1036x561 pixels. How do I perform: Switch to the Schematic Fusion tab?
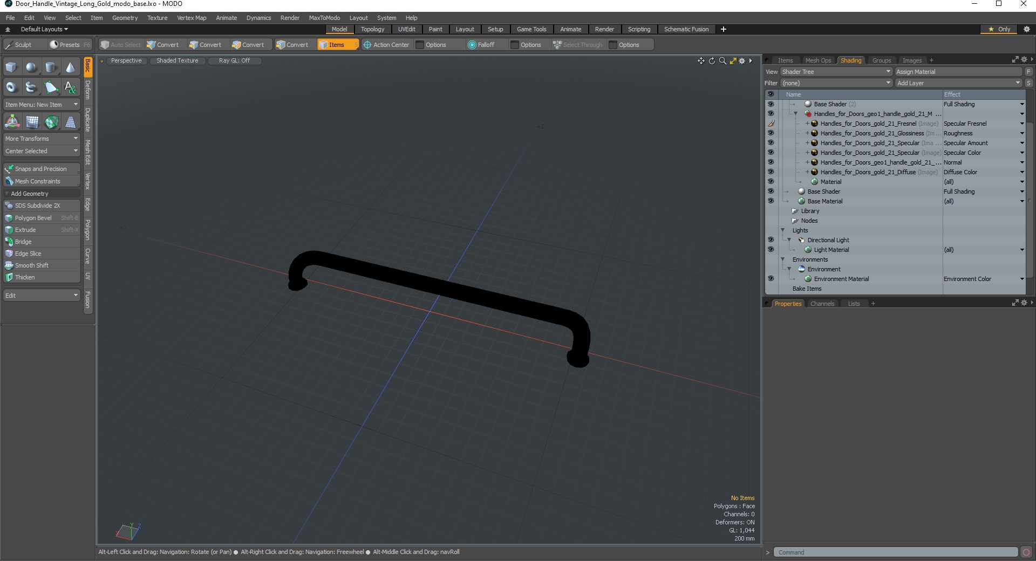coord(686,29)
